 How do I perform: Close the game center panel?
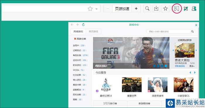point(196,25)
